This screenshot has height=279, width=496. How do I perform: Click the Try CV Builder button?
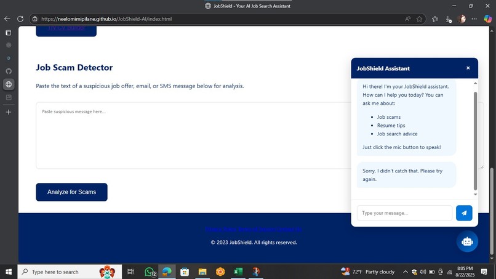[x=66, y=31]
